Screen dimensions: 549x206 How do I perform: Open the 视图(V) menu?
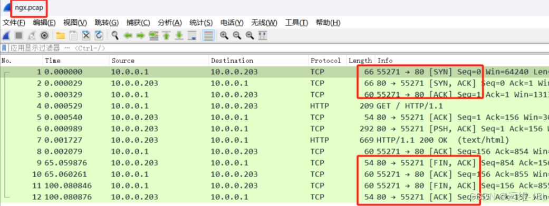point(75,23)
